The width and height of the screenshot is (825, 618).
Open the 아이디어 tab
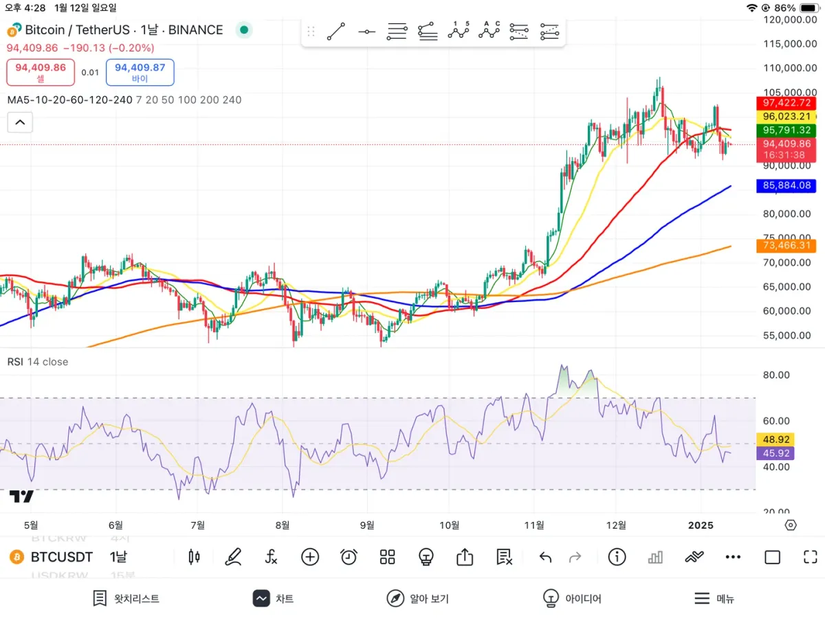[572, 599]
